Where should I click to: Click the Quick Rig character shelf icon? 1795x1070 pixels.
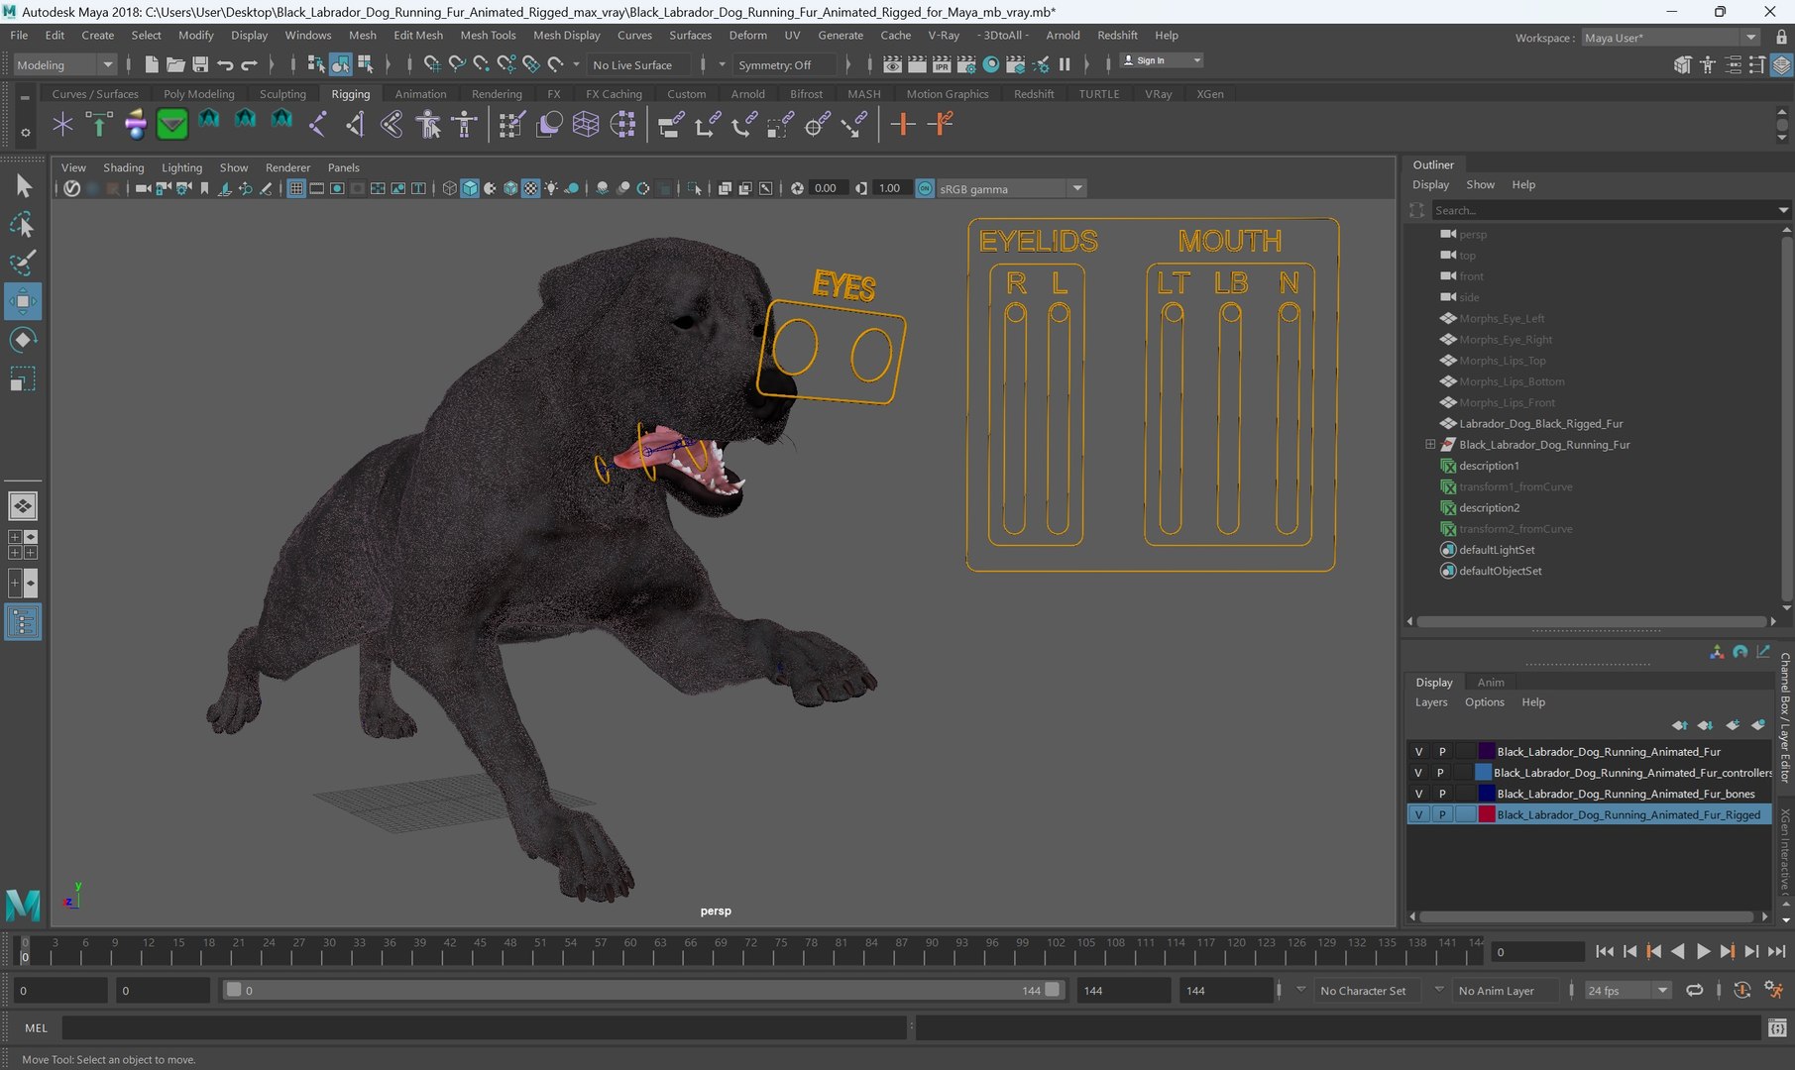coord(428,124)
